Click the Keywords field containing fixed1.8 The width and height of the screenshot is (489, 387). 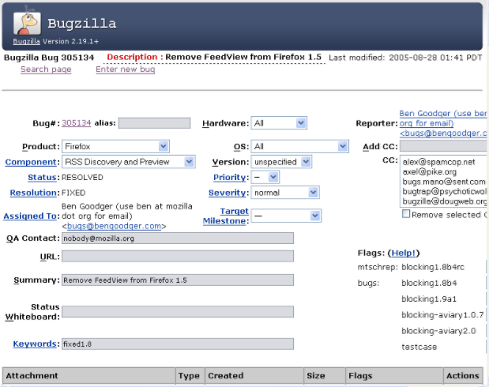point(178,344)
